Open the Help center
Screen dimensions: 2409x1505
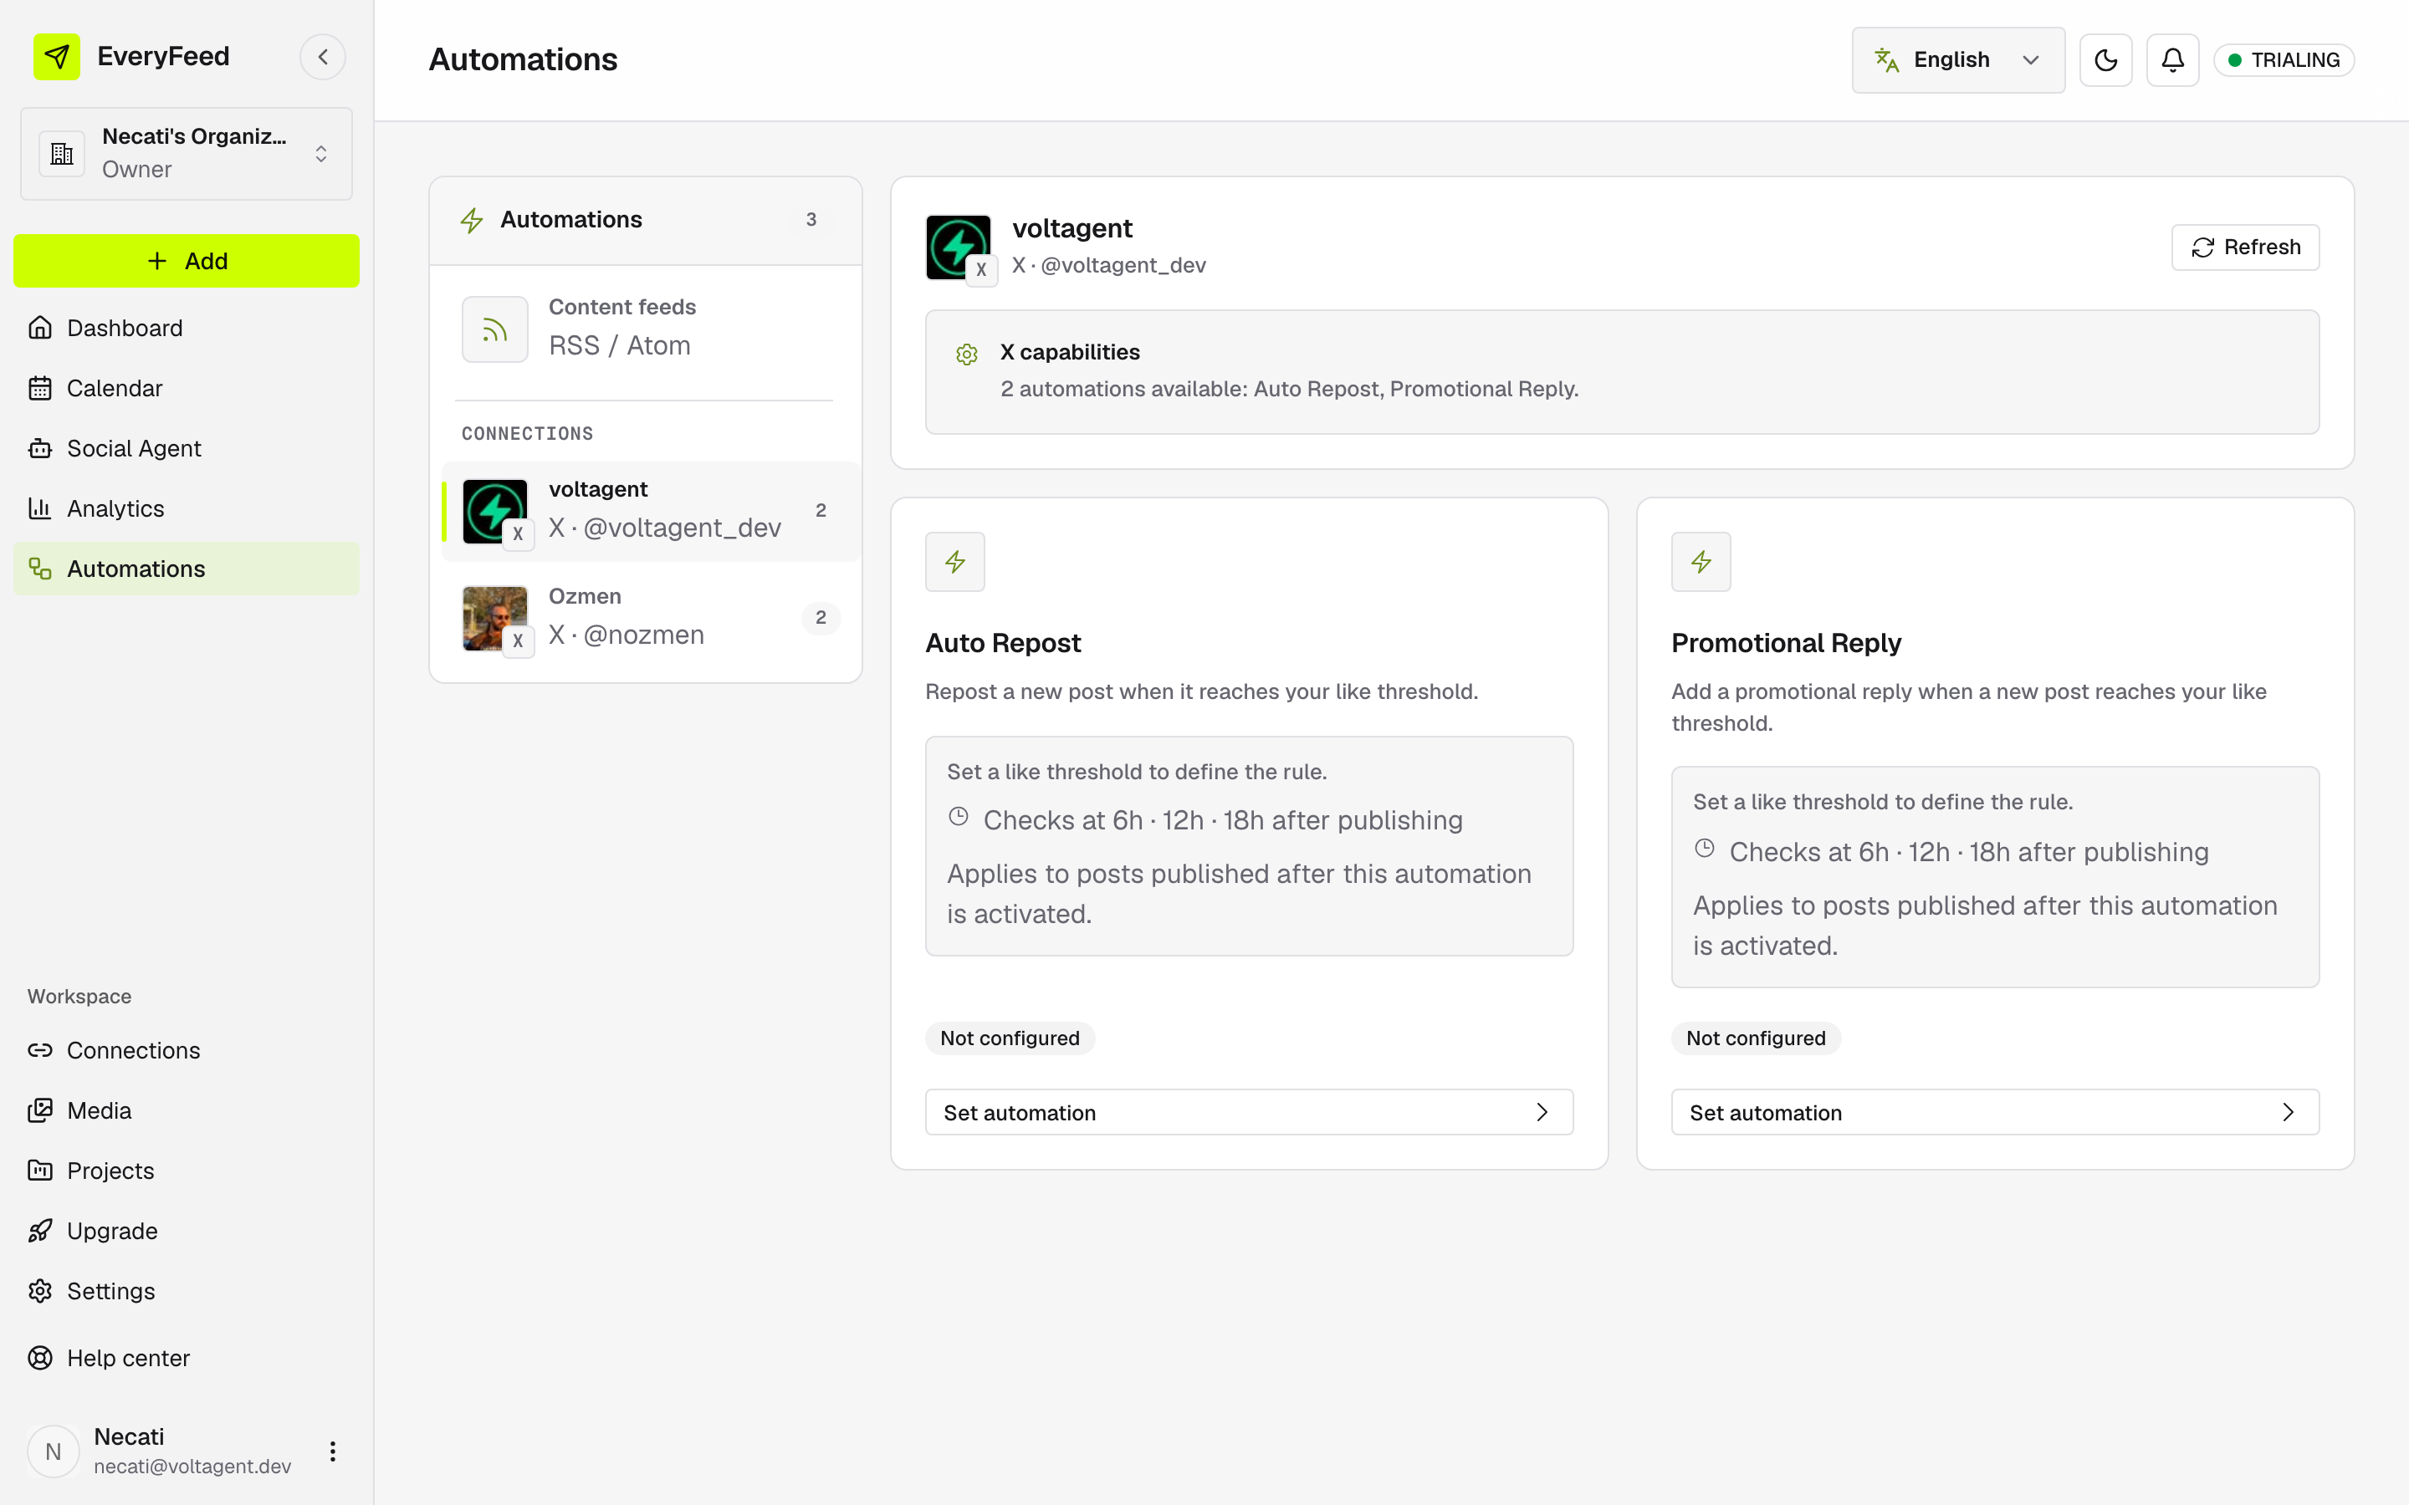click(187, 1358)
